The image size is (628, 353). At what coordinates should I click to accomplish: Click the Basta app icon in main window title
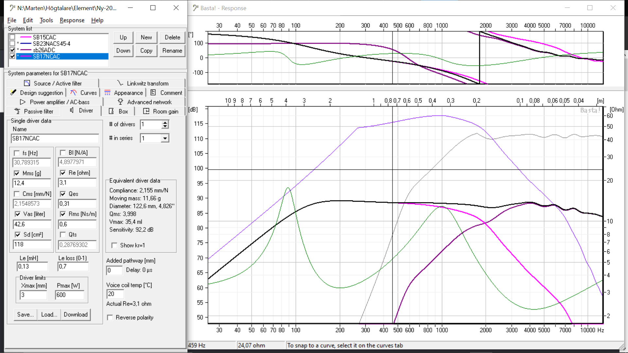point(12,8)
